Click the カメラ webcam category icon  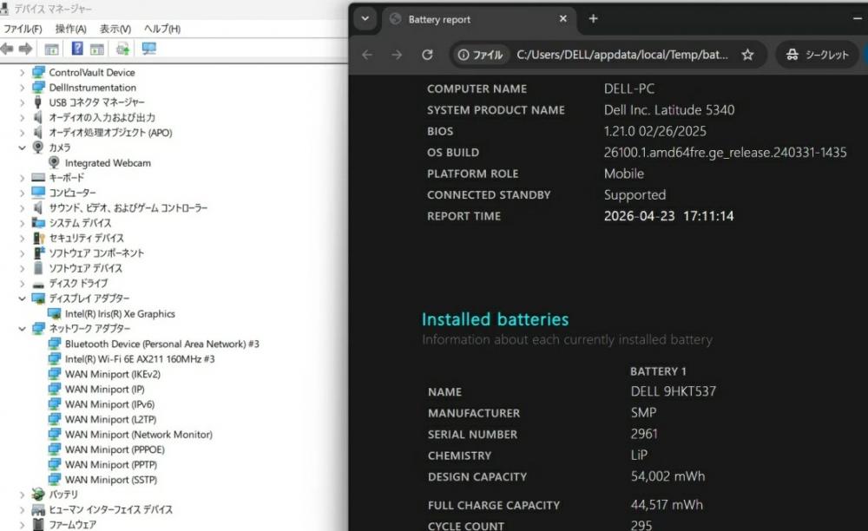click(x=38, y=147)
